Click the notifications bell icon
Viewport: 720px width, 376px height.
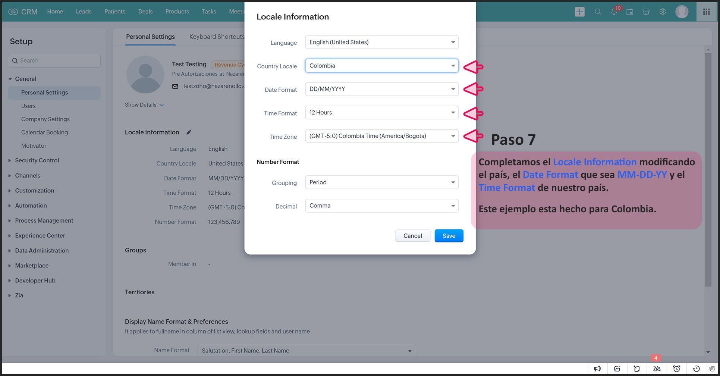click(x=614, y=12)
